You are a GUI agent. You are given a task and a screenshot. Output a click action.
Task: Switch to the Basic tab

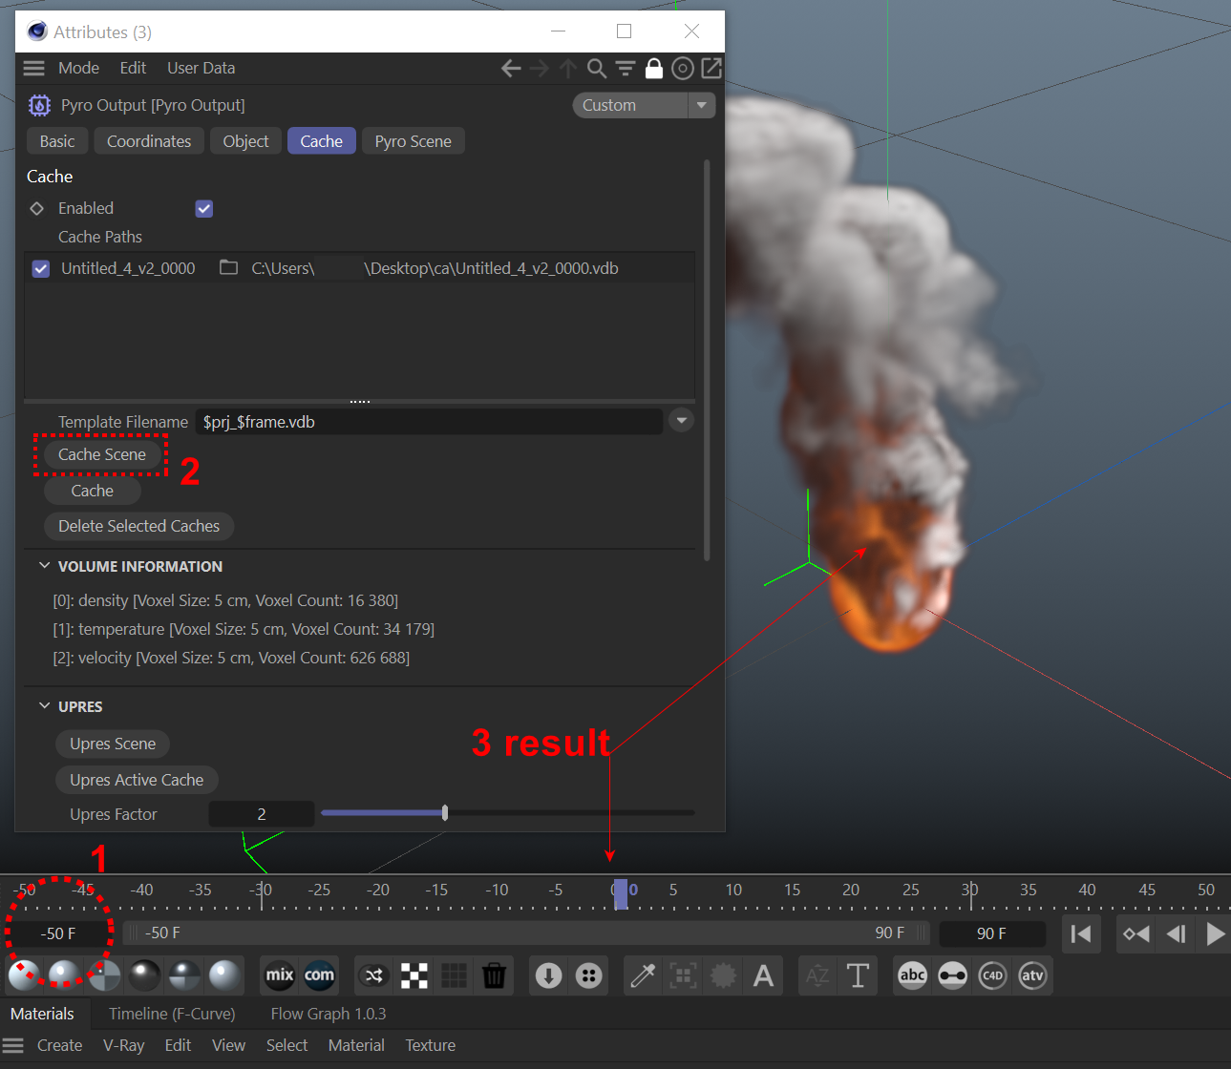[57, 141]
